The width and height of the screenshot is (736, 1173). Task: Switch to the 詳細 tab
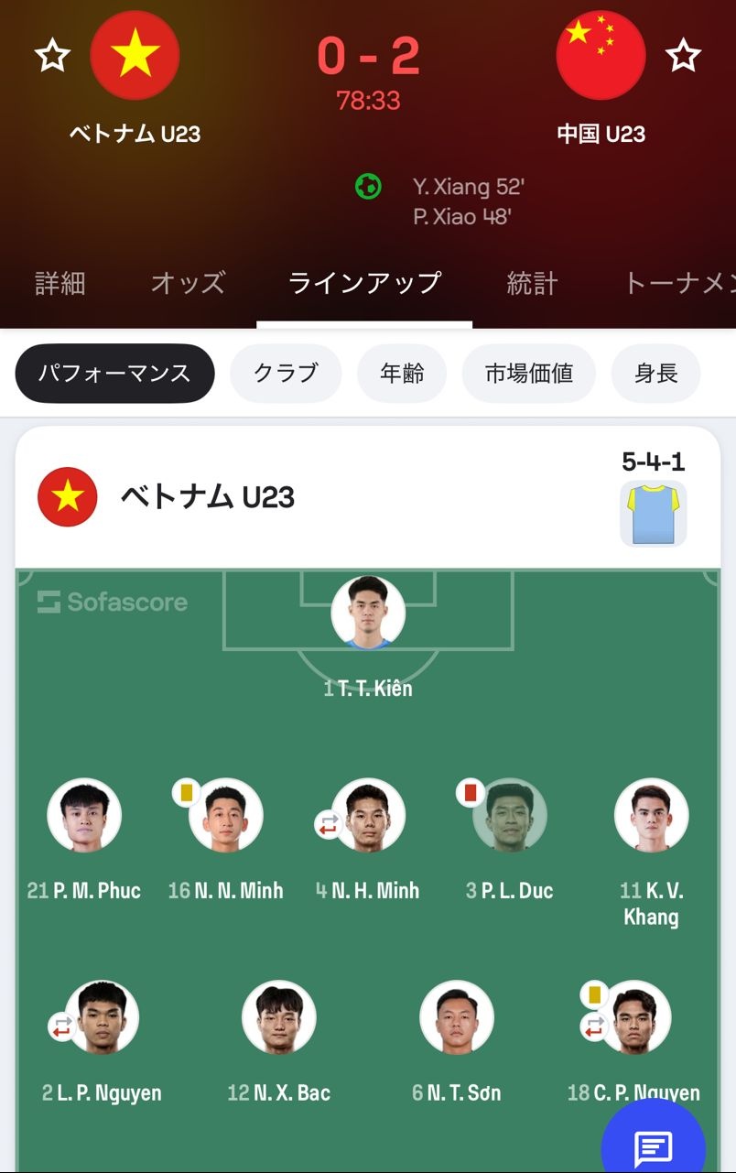(x=60, y=284)
